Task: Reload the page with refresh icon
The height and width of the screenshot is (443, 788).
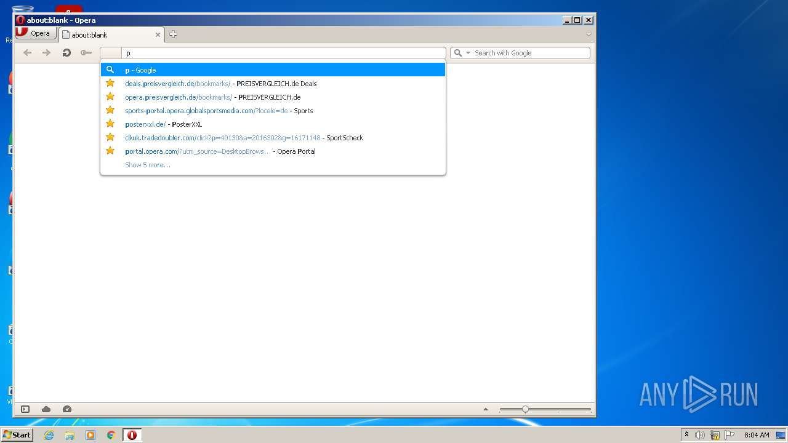Action: [x=66, y=53]
